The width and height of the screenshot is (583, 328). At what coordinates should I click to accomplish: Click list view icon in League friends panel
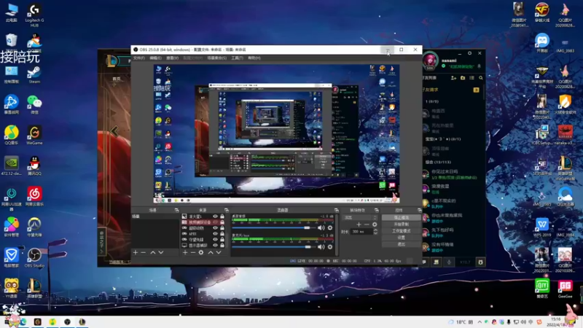tap(472, 78)
